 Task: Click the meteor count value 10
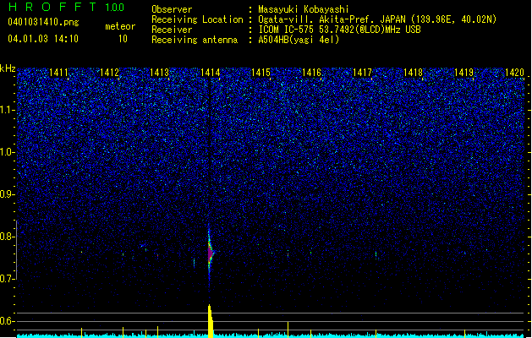tap(123, 39)
